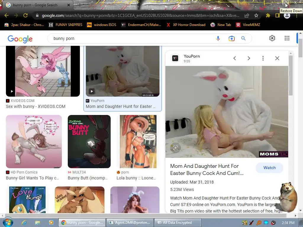Switch to All Data Encrypted taskbar window
This screenshot has width=303, height=227.
(178, 223)
